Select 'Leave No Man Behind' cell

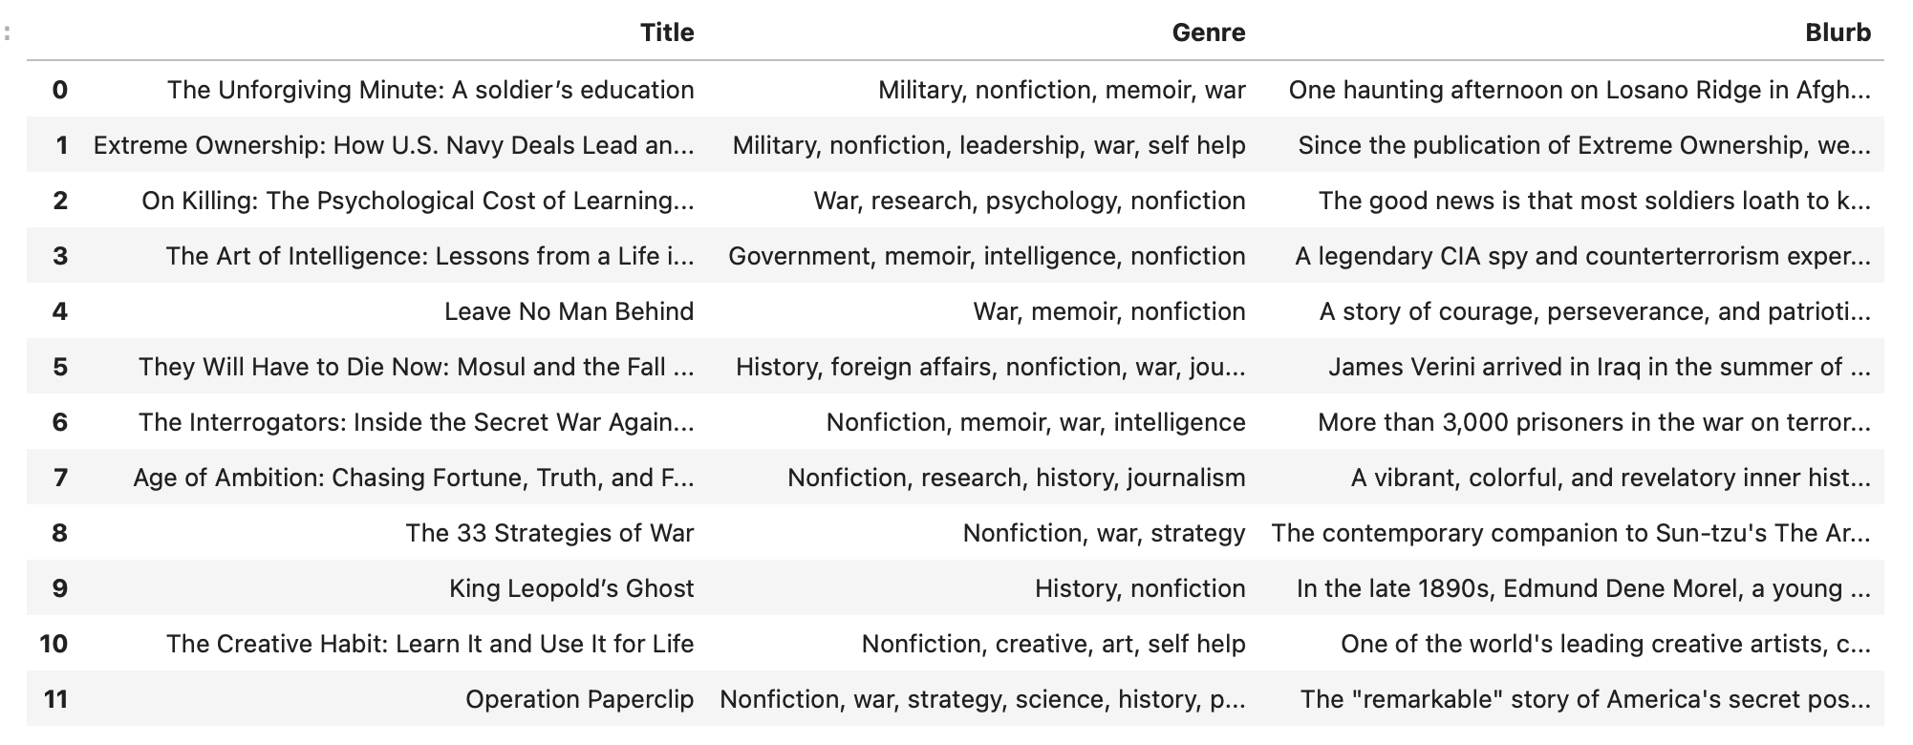(569, 311)
